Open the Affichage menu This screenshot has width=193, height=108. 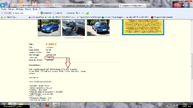click(20, 9)
